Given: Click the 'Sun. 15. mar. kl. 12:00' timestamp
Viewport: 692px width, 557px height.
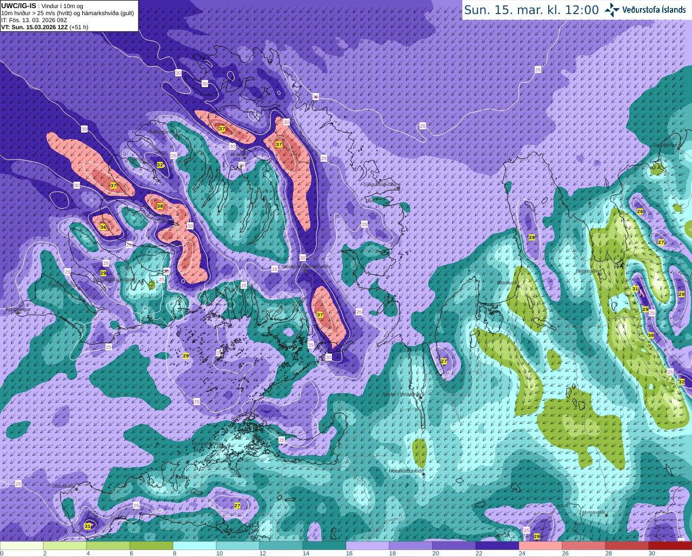Looking at the screenshot, I should tap(531, 10).
